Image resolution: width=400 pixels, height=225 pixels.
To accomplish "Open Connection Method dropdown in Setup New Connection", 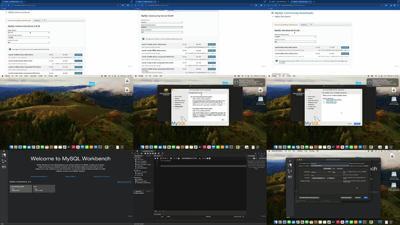I will coord(330,166).
